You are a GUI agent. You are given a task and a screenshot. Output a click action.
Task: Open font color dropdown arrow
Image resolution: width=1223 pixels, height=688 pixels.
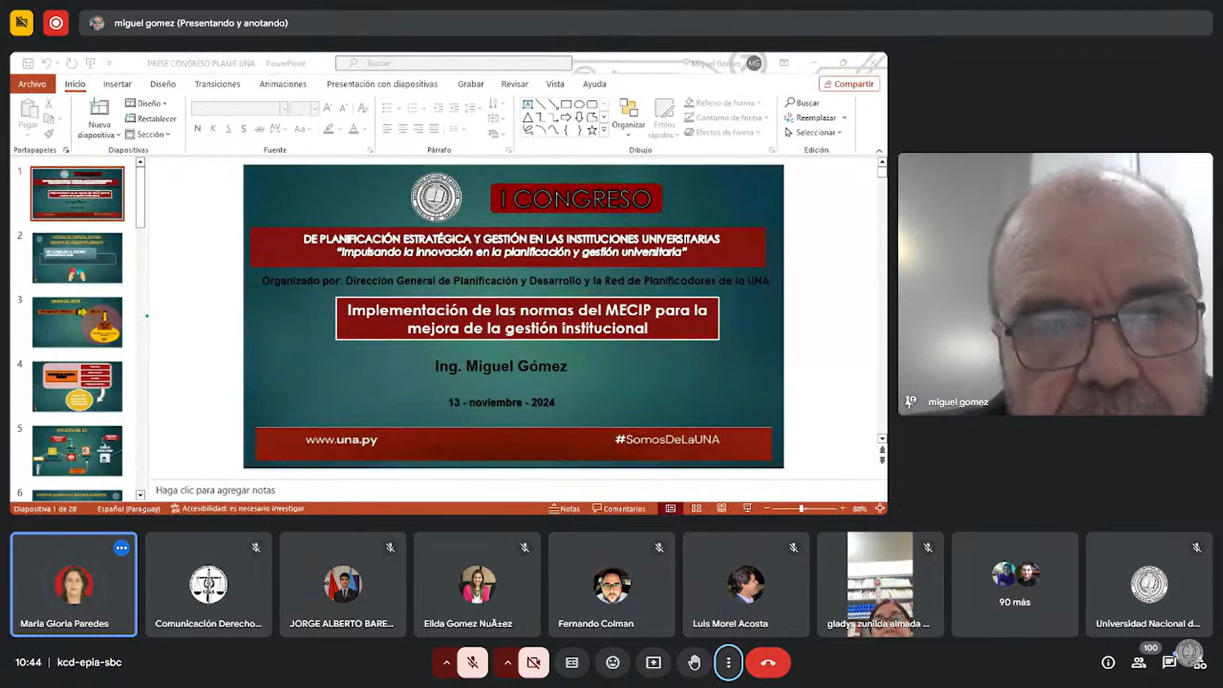point(365,129)
